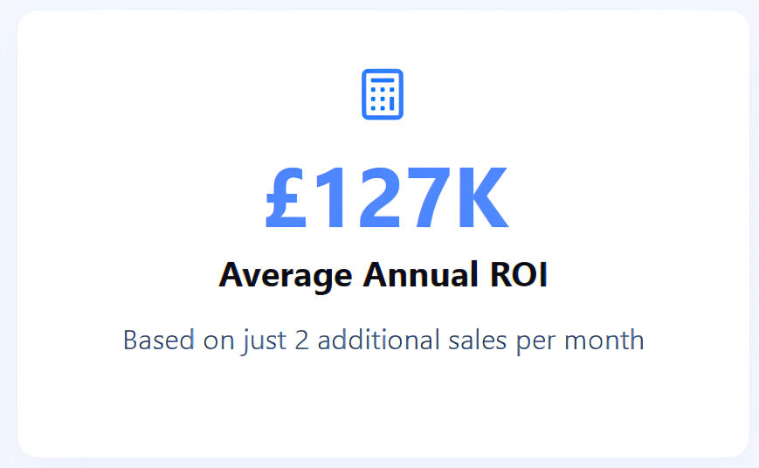The image size is (759, 468).
Task: Click the word "ROI" in heading
Action: point(519,274)
